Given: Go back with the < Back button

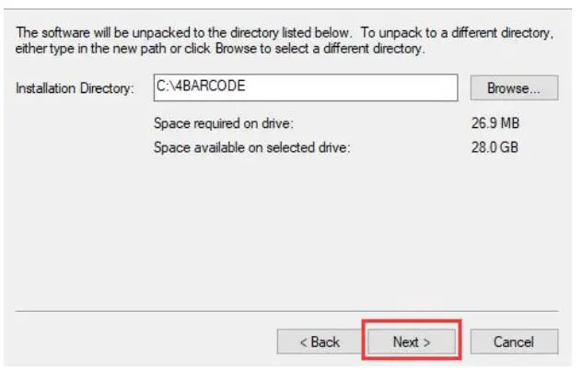Looking at the screenshot, I should [x=320, y=341].
